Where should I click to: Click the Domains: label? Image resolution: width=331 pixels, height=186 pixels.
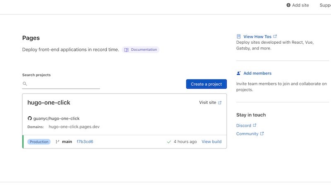click(x=36, y=127)
